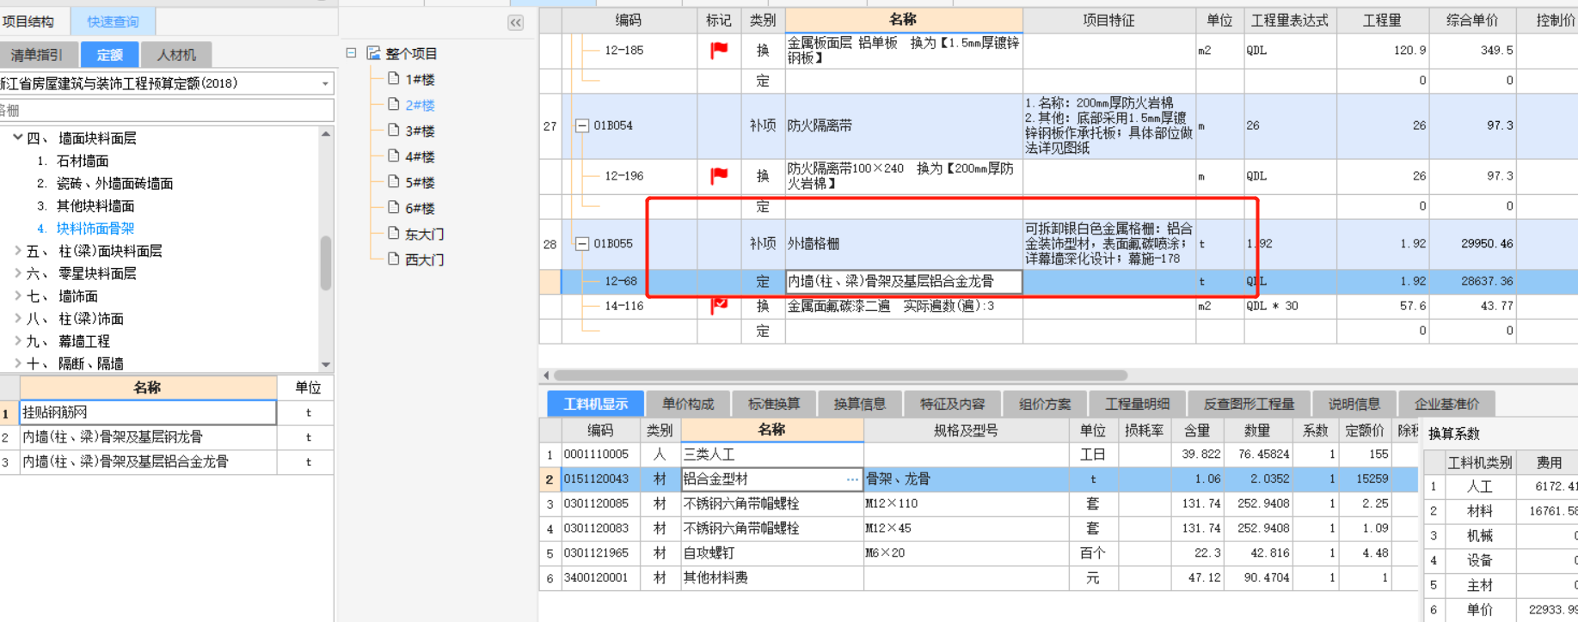
Task: Open the 清单指引 tab
Action: [38, 55]
